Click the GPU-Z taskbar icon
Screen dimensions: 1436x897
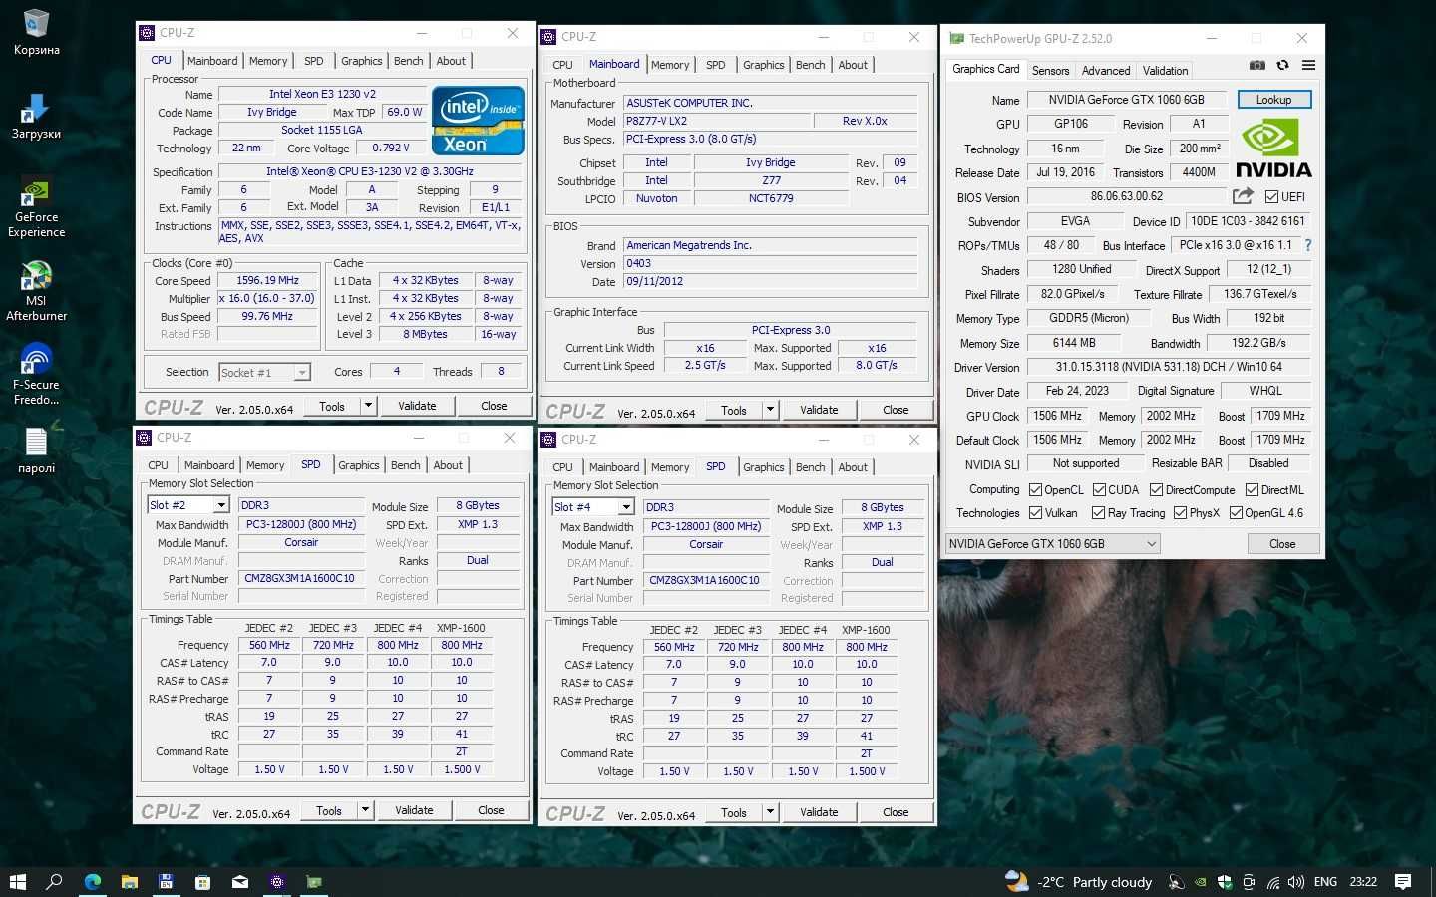point(314,882)
